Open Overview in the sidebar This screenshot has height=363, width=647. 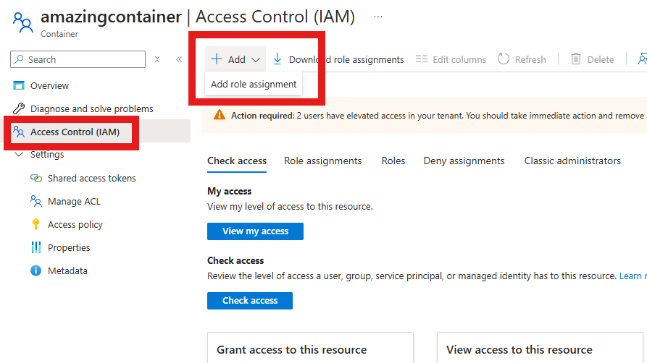(x=49, y=85)
